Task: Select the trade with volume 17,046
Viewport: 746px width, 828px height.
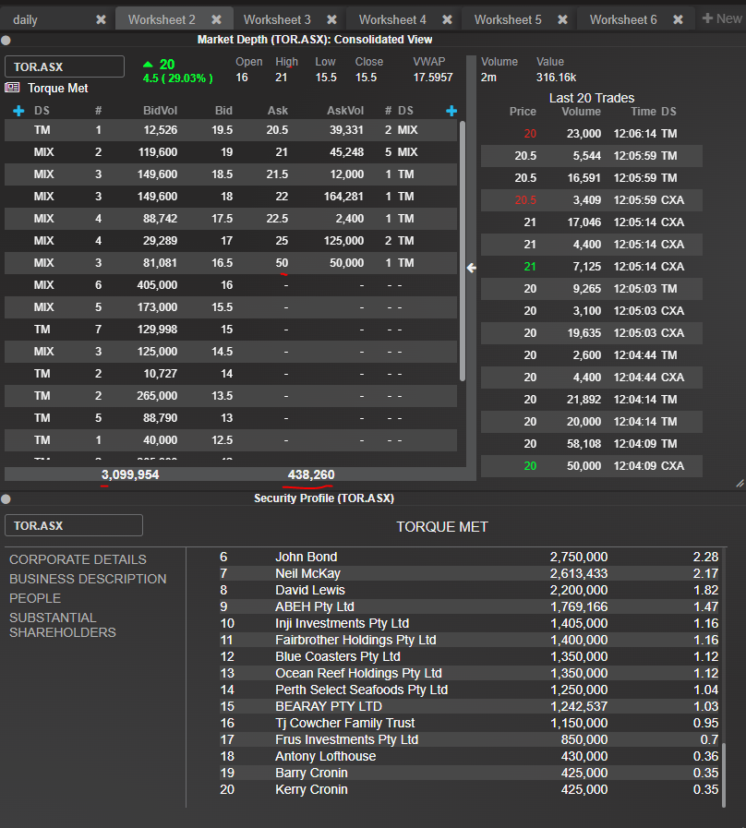Action: 591,222
